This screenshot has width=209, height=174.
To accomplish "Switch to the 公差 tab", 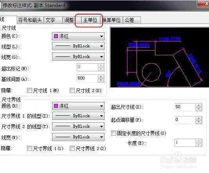I will pyautogui.click(x=132, y=20).
